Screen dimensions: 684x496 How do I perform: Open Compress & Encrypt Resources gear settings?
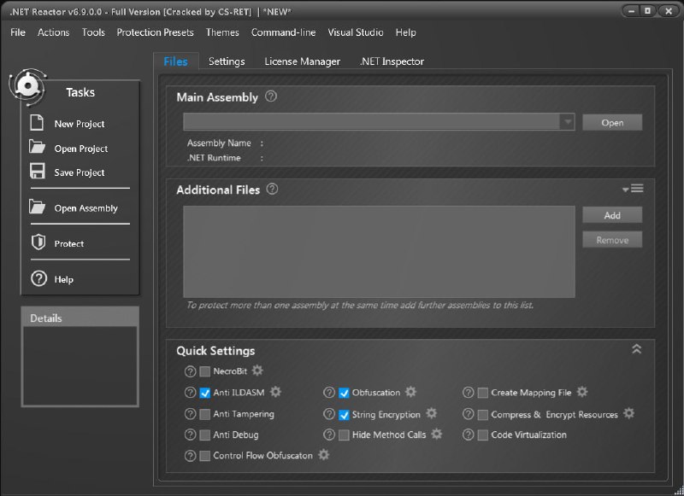(629, 413)
